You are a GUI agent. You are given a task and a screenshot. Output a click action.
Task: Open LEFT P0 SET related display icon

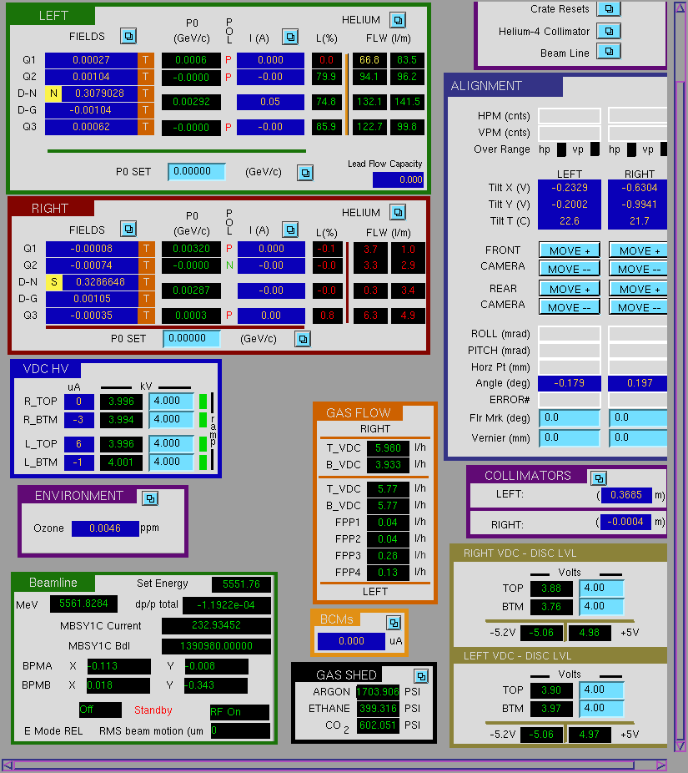click(x=305, y=173)
